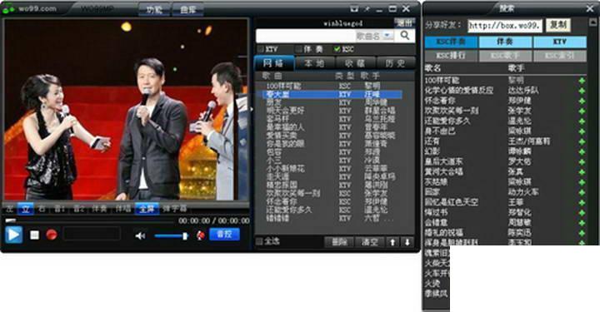Click scrollbar up arrow in search window
600x312 pixels.
tap(593, 22)
